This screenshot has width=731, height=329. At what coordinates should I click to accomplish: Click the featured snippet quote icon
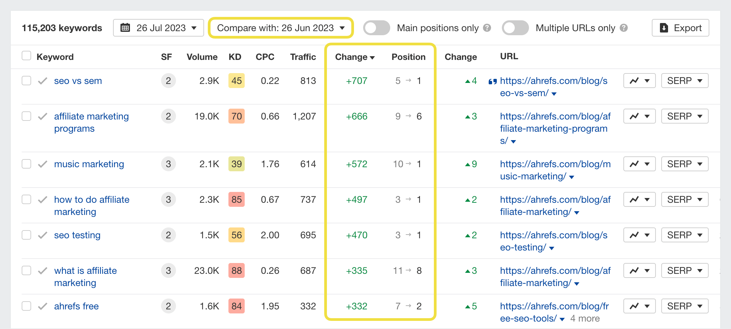pyautogui.click(x=493, y=81)
